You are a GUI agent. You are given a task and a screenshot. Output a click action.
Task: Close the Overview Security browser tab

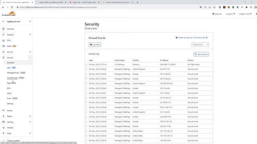click(x=32, y=2)
